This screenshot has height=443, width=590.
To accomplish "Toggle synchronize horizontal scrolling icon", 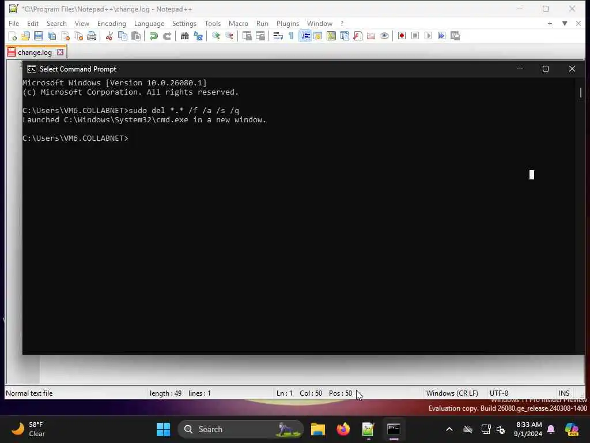I will 260,36.
